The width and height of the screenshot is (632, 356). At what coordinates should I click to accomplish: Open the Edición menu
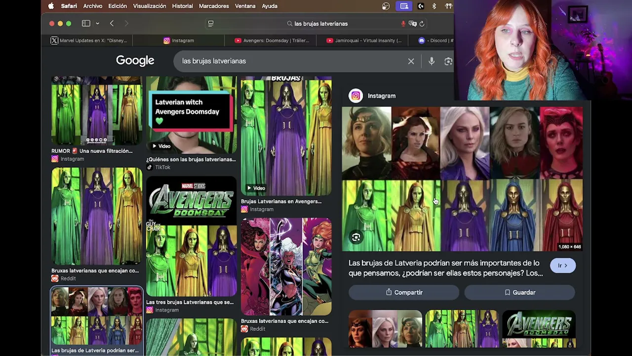118,6
